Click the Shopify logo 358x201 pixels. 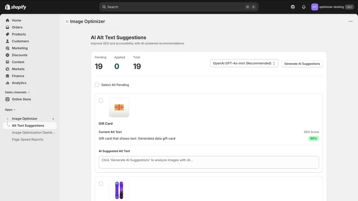click(16, 7)
